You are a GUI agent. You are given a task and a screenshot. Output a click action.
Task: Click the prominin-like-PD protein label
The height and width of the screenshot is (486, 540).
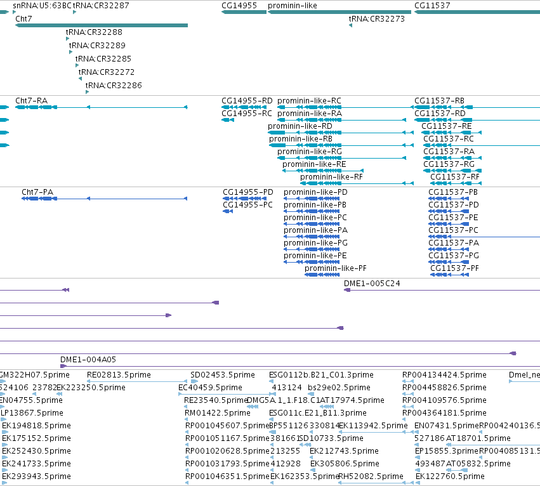click(315, 192)
